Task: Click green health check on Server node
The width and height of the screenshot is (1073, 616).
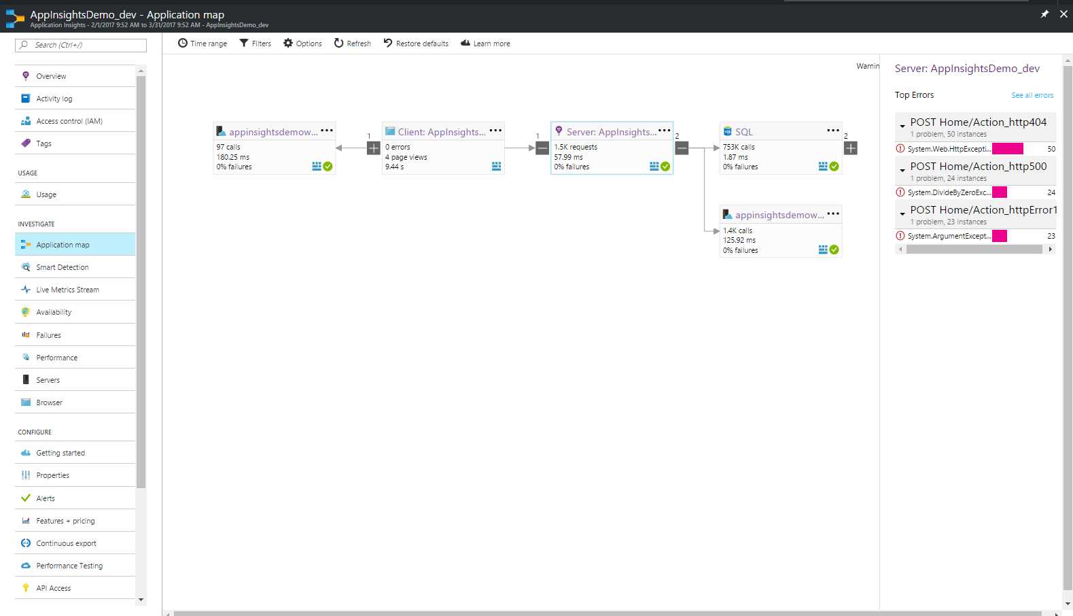Action: pos(665,167)
